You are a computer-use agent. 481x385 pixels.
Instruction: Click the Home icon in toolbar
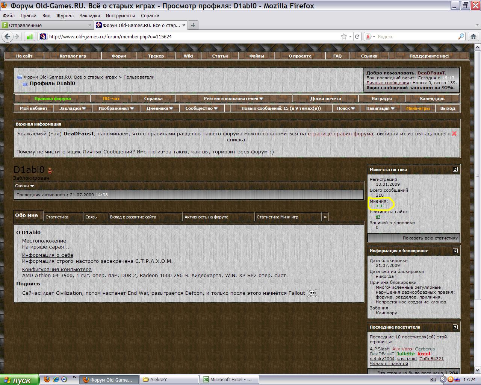point(473,36)
